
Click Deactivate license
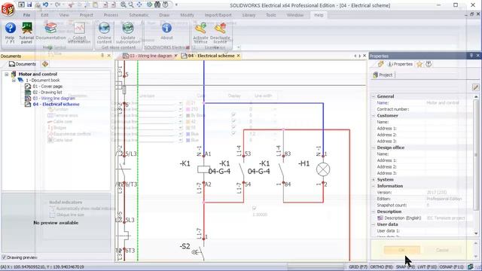tap(220, 33)
